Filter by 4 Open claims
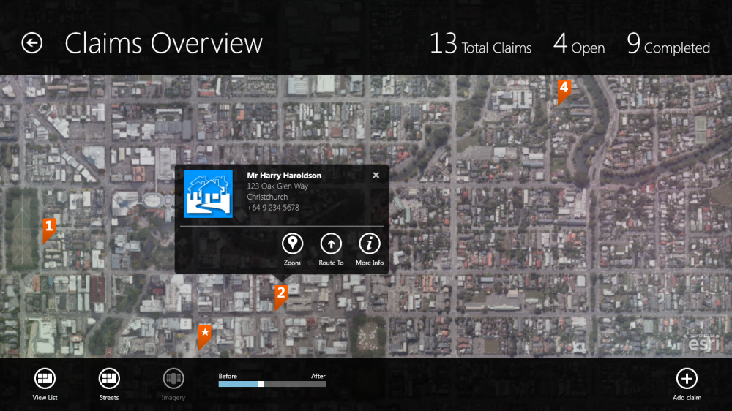 pyautogui.click(x=579, y=44)
